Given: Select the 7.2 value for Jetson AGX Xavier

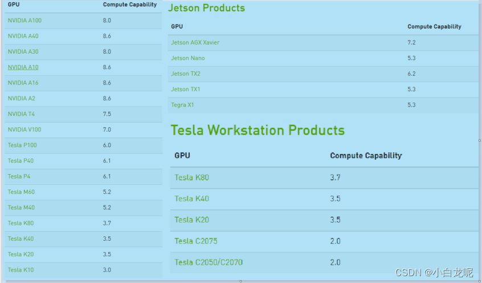Looking at the screenshot, I should (x=411, y=42).
